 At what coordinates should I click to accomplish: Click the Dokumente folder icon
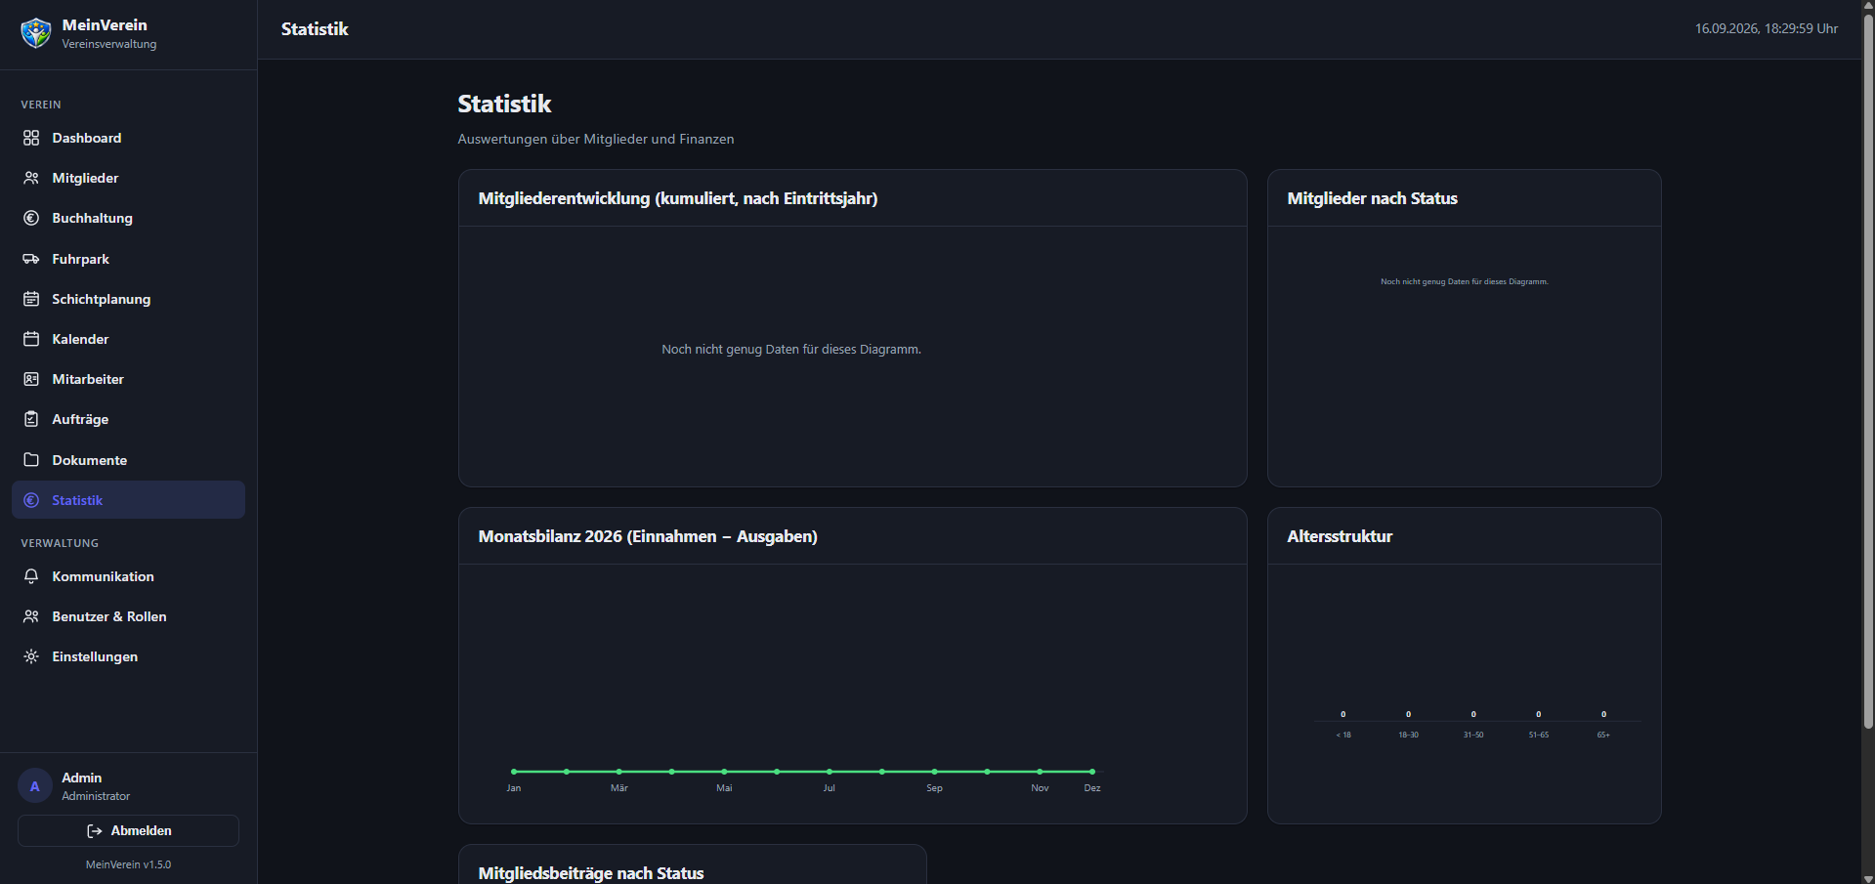[x=31, y=460]
